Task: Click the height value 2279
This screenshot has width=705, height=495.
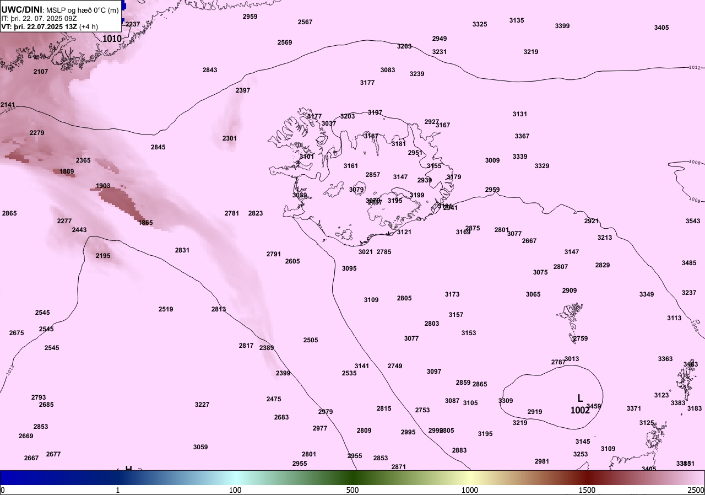Action: click(x=37, y=133)
